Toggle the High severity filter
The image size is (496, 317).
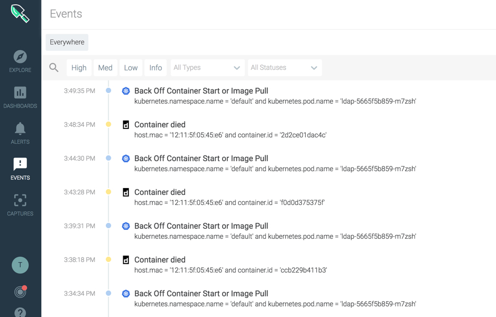[x=79, y=68]
